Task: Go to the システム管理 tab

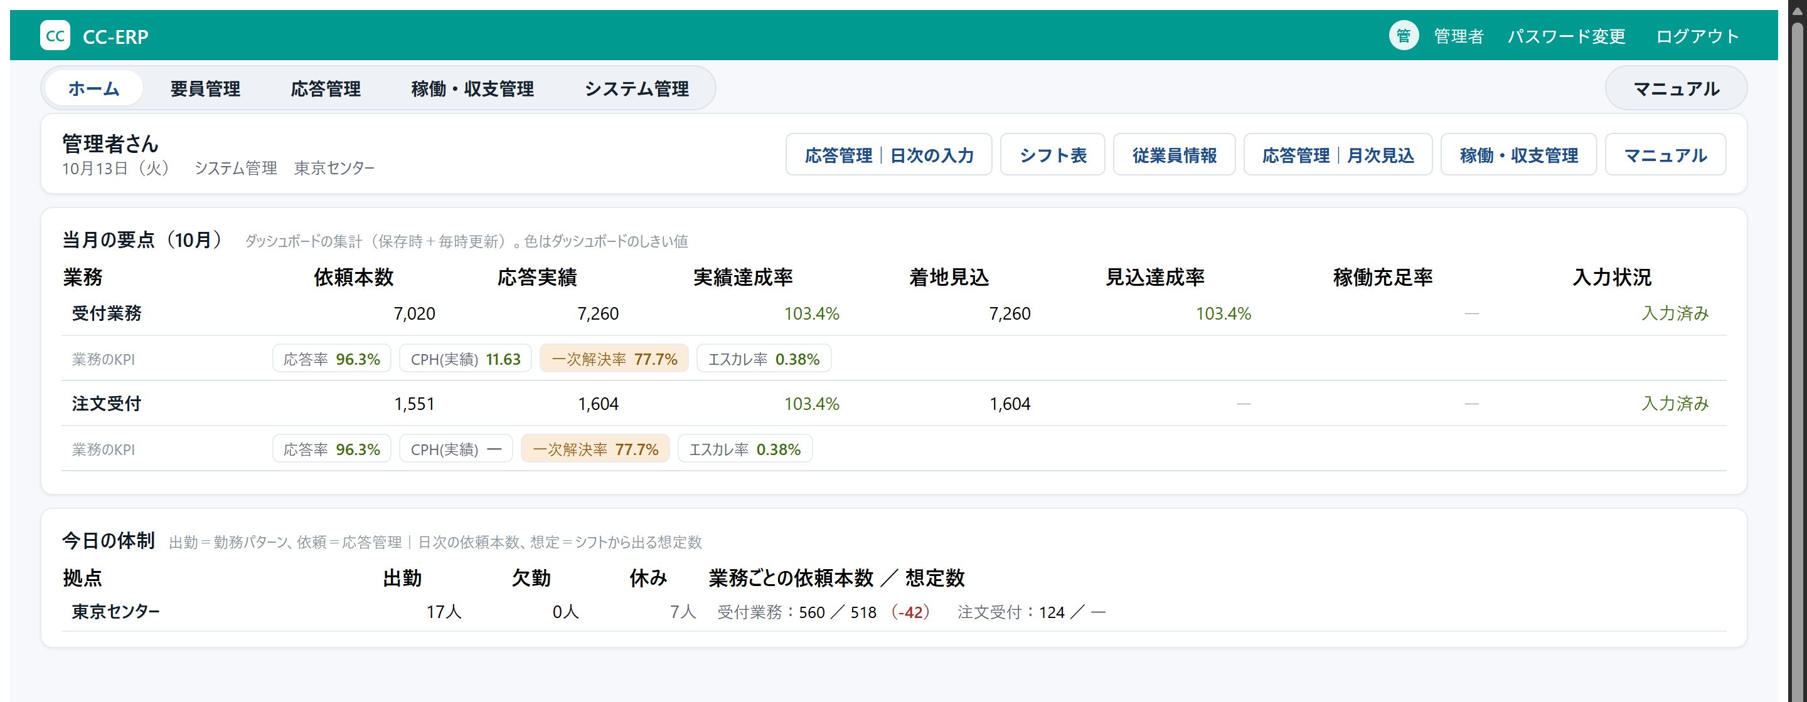Action: [x=636, y=88]
